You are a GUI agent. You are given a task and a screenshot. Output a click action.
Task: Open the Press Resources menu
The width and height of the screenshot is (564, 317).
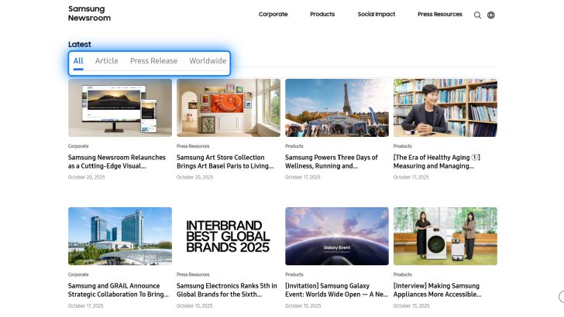click(x=440, y=15)
